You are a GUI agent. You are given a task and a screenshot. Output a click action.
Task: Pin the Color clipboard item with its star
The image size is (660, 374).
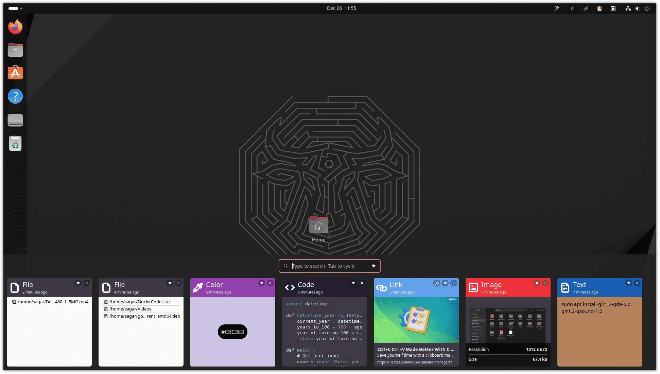[262, 283]
